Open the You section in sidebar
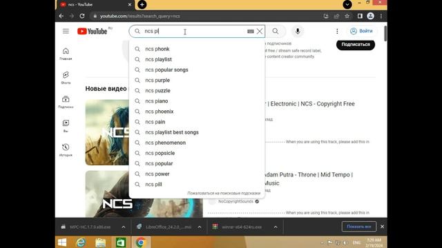 coord(66,126)
